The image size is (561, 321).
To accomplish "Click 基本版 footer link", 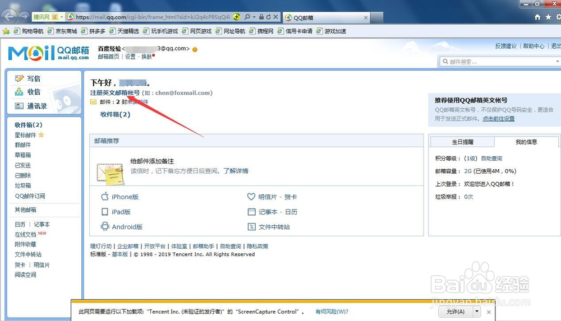I will tap(120, 254).
